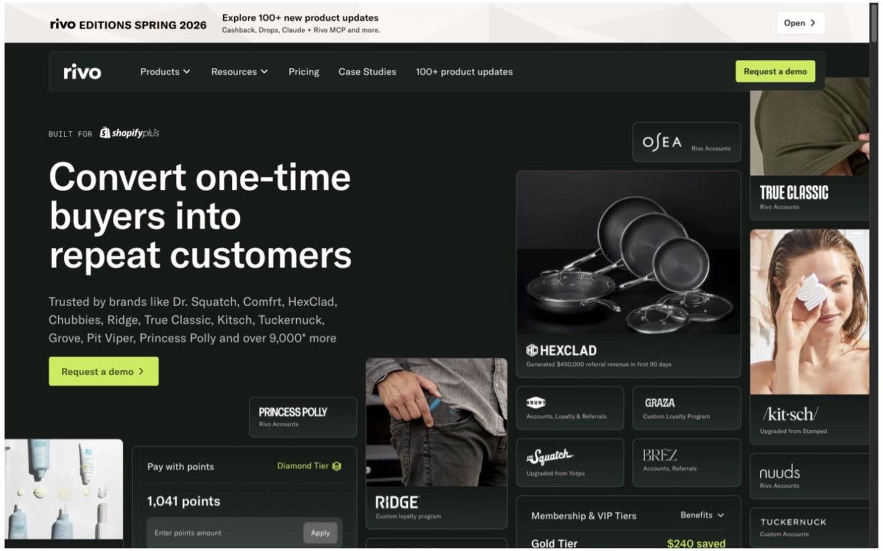Click the "Membership & VIP Tiers" heading

click(584, 515)
